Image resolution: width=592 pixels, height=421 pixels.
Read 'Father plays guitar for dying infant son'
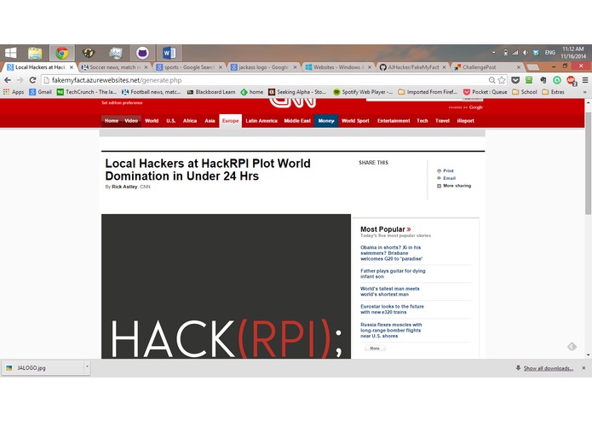point(393,274)
